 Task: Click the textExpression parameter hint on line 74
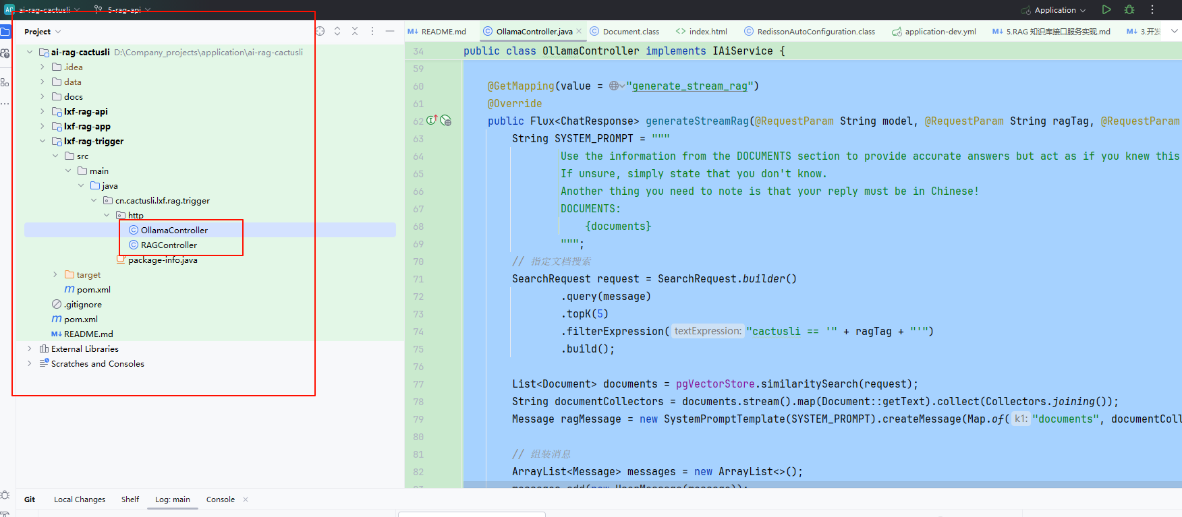coord(708,331)
